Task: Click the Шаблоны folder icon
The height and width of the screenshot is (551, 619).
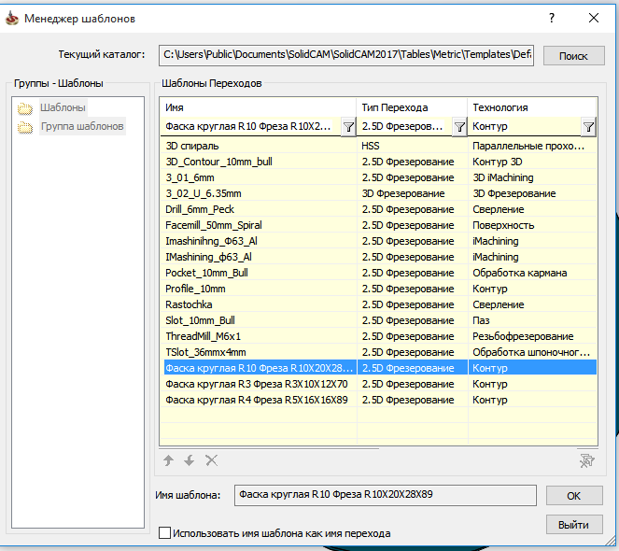Action: click(x=25, y=108)
